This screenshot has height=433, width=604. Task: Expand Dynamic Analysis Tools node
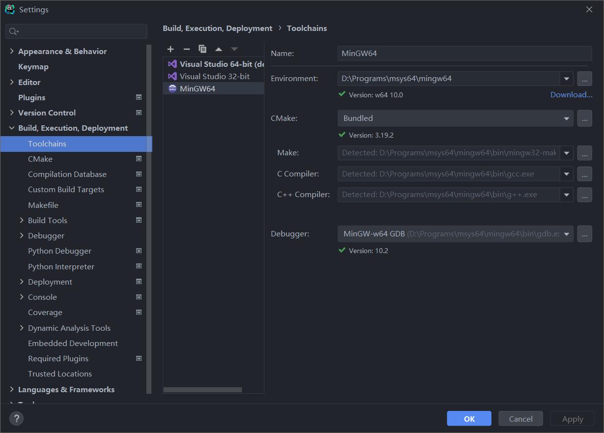point(22,328)
